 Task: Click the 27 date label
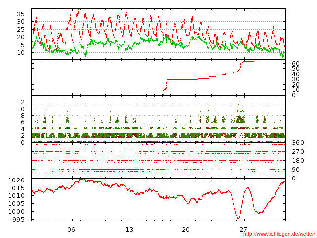click(x=243, y=230)
